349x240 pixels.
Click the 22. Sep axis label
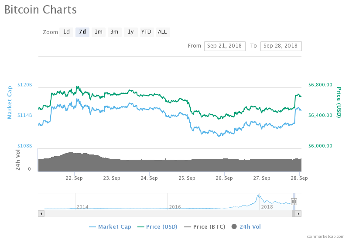pos(74,178)
